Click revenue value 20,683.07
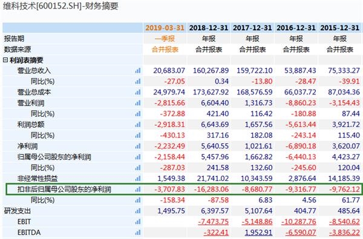Image resolution: width=363 pixels, height=239 pixels. tap(169, 71)
